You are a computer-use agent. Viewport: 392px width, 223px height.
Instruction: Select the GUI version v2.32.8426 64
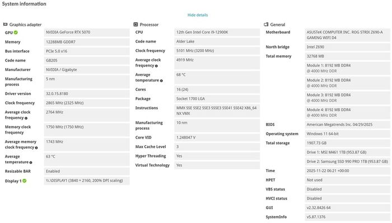348,207
